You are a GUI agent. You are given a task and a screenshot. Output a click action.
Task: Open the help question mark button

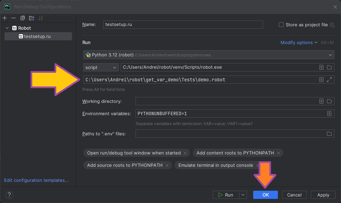click(x=9, y=195)
